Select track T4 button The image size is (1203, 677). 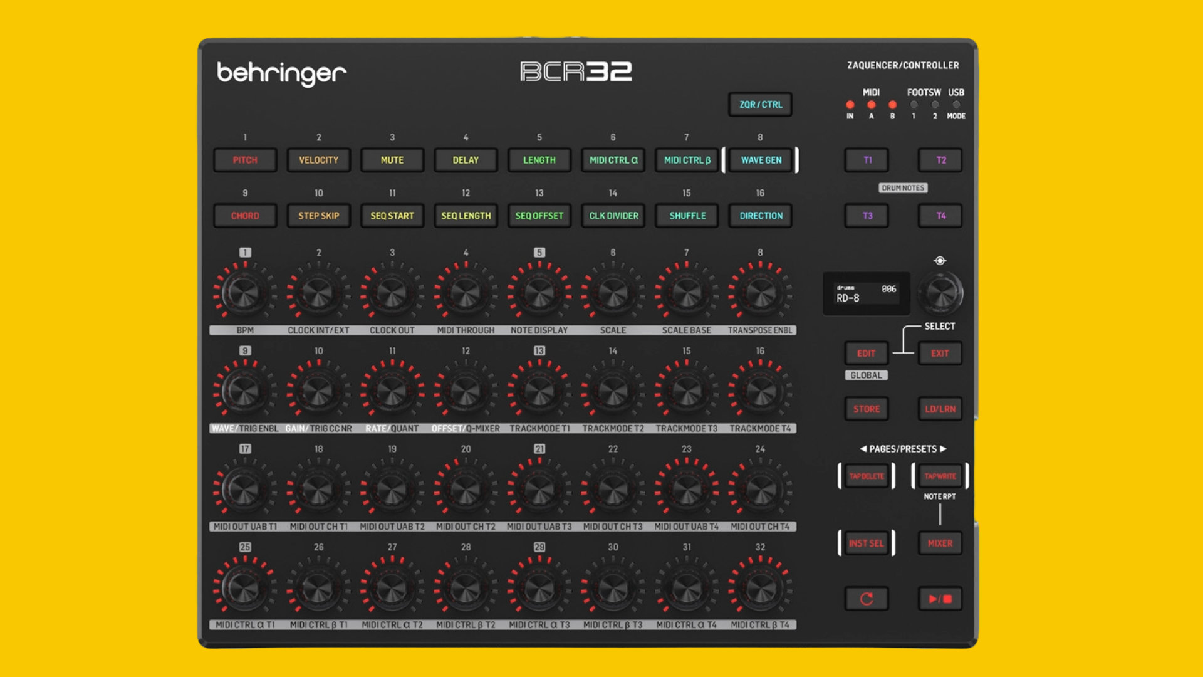[x=940, y=216]
